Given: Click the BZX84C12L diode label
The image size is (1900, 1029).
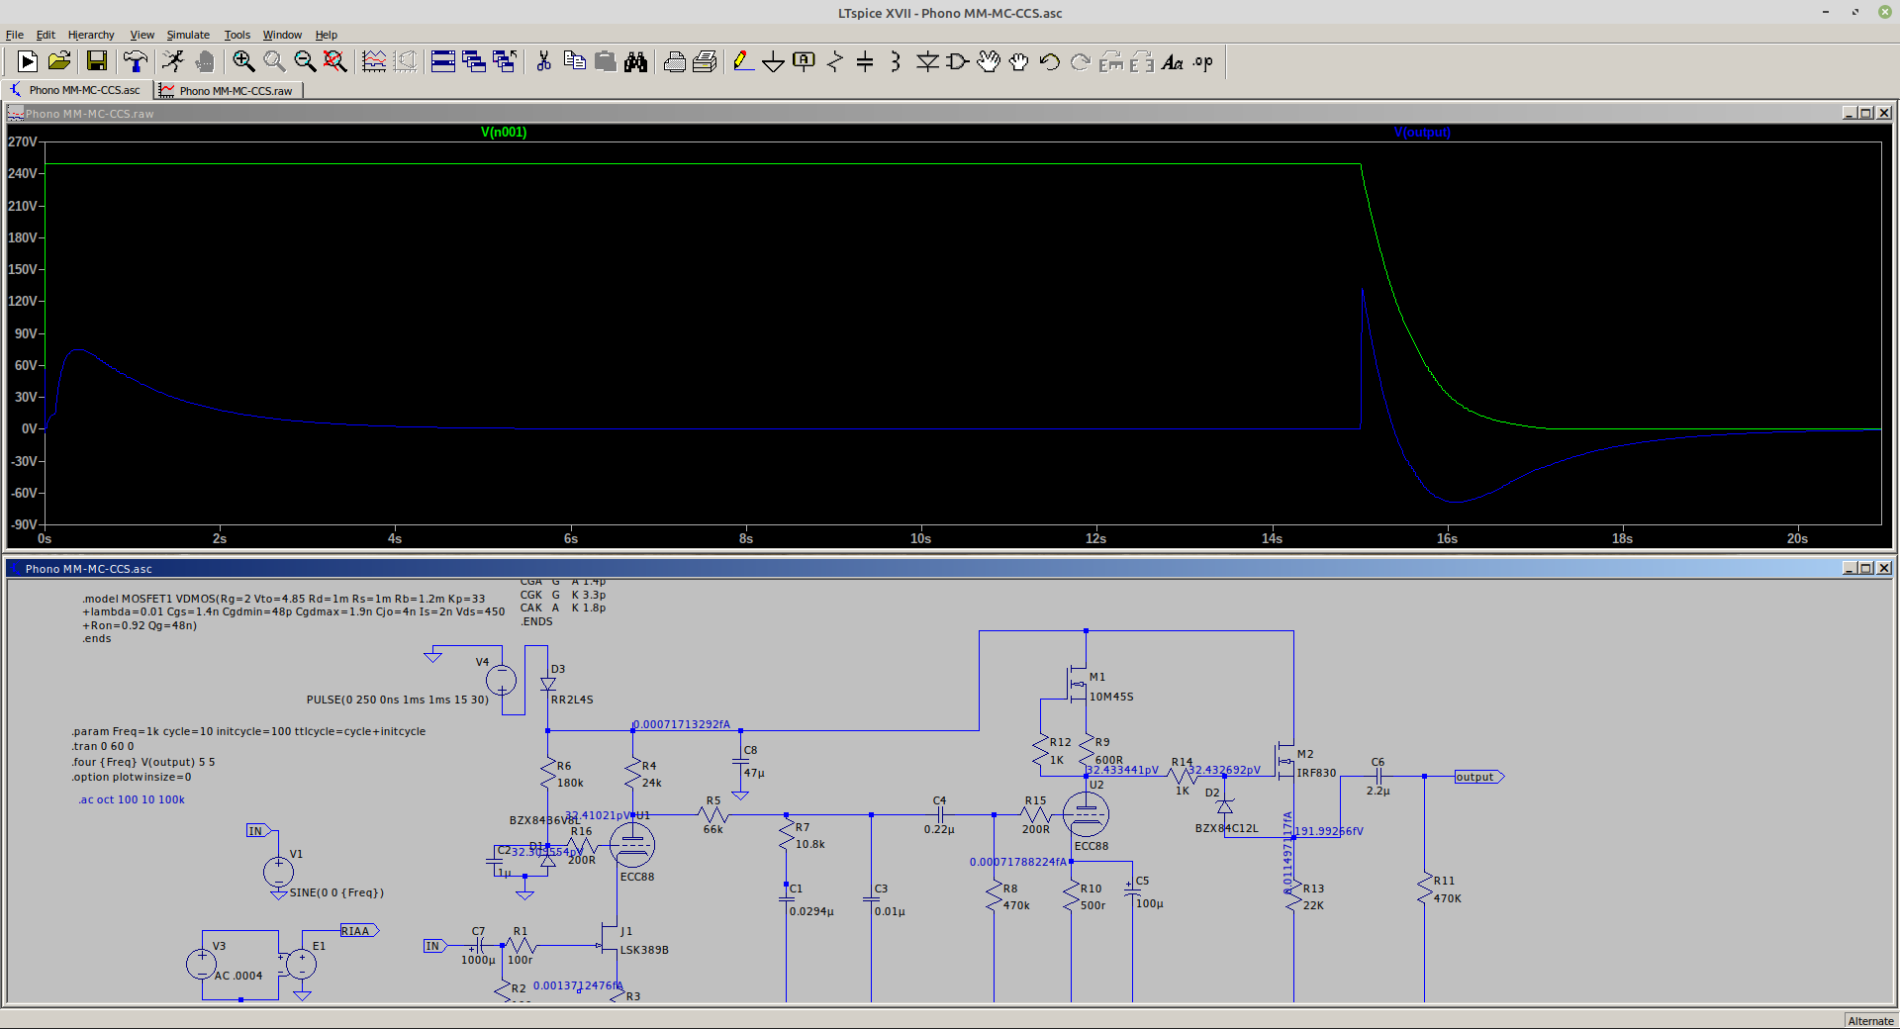Looking at the screenshot, I should click(x=1227, y=828).
